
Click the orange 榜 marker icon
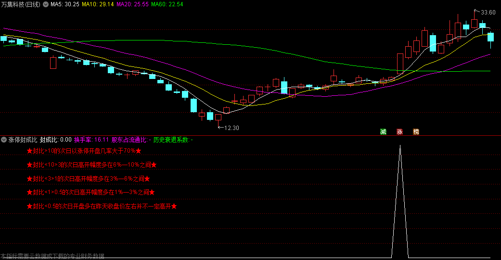pyautogui.click(x=416, y=132)
